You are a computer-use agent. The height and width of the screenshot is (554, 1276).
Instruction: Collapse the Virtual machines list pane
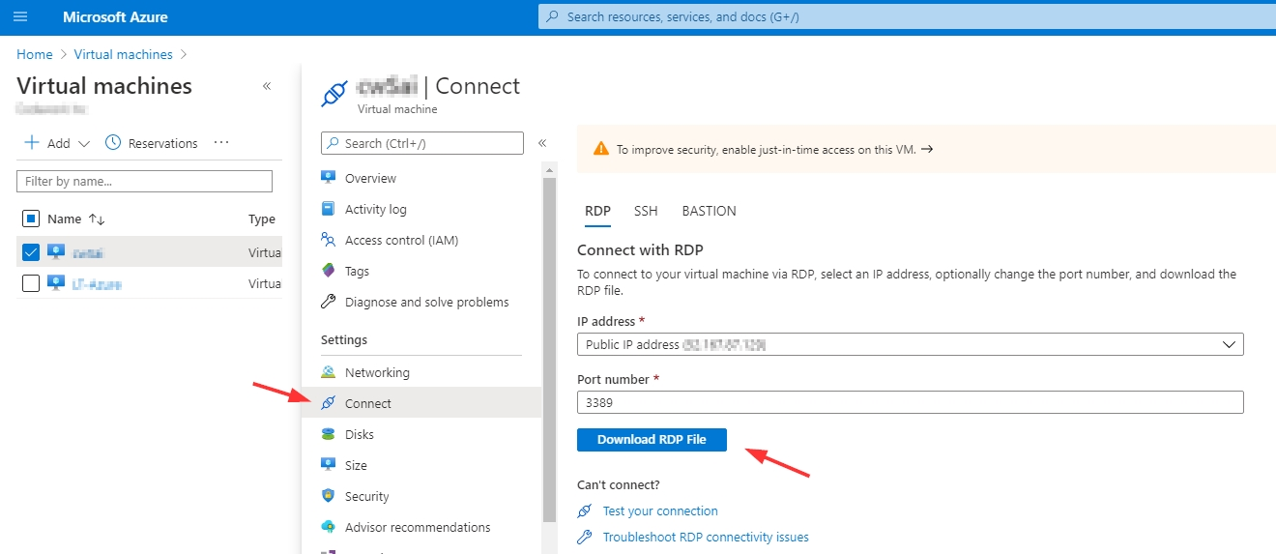click(267, 86)
